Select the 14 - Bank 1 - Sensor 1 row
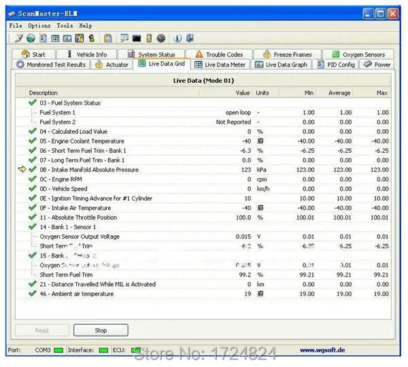Image resolution: width=408 pixels, height=367 pixels. (x=203, y=227)
